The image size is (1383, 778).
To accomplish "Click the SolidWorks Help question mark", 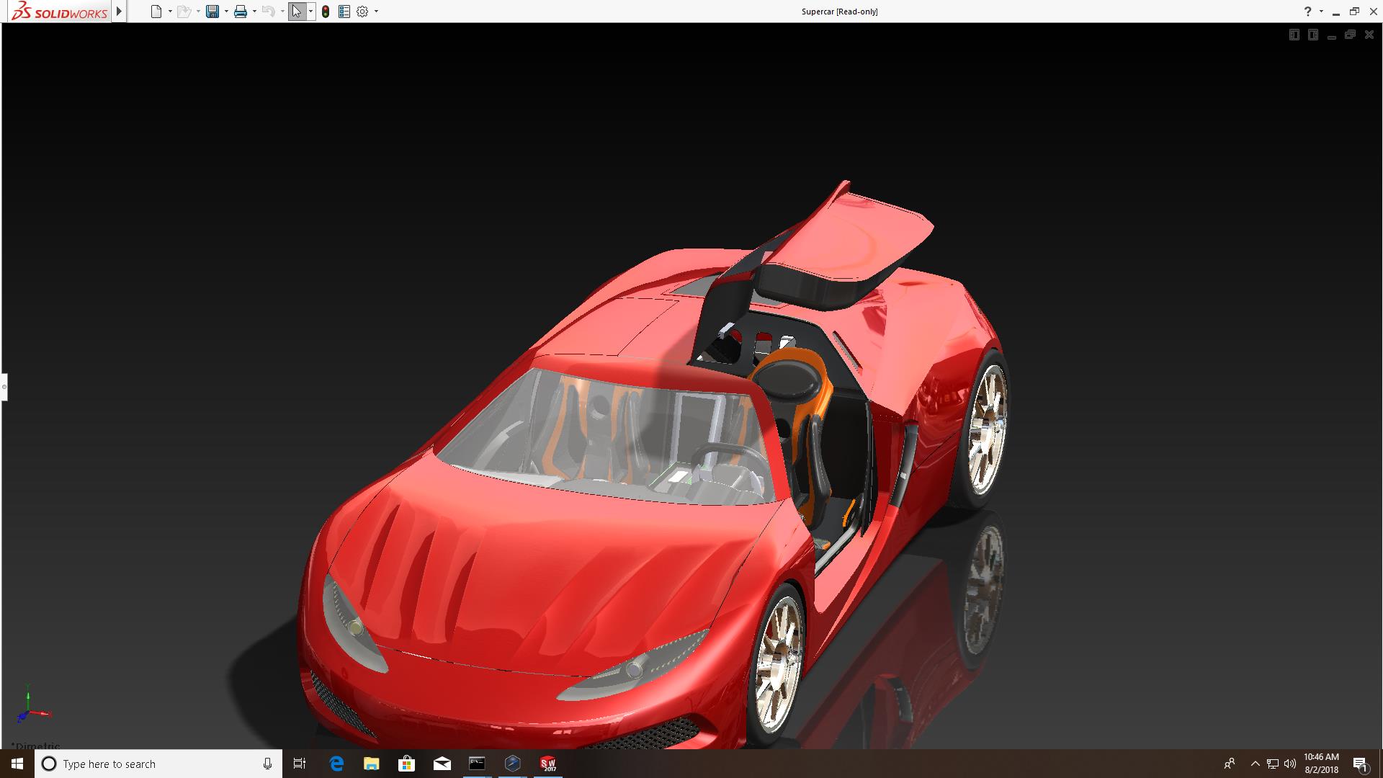I will (1308, 12).
